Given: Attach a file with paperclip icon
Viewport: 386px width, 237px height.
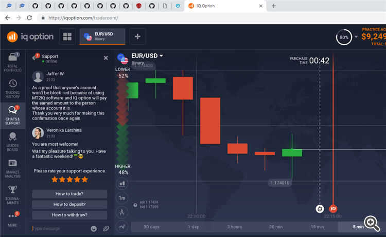Looking at the screenshot, I should 106,229.
